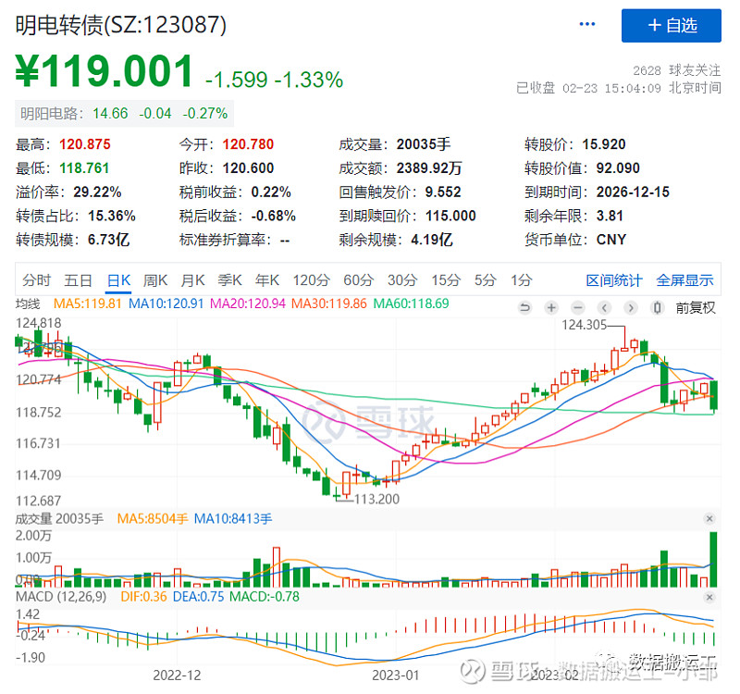Image resolution: width=740 pixels, height=694 pixels.
Task: Click the 成交量 value 20035手 in stats
Action: (424, 144)
